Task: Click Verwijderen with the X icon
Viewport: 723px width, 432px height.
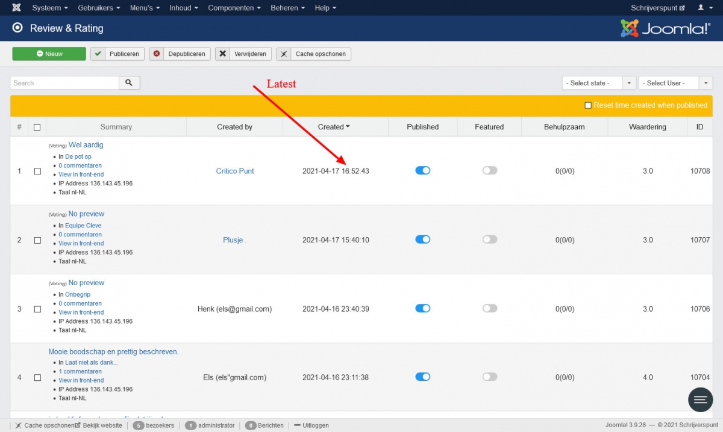Action: click(243, 54)
